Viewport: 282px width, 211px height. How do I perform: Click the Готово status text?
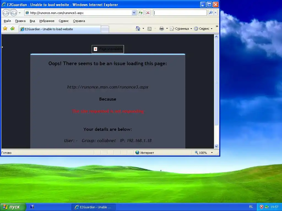coord(7,153)
